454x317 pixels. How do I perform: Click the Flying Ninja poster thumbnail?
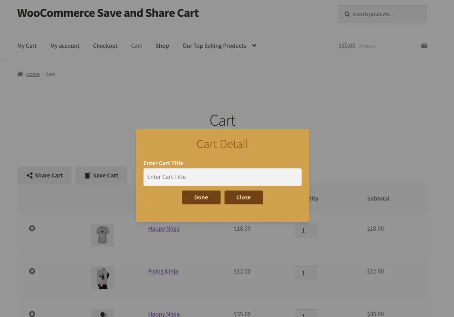[x=102, y=278]
